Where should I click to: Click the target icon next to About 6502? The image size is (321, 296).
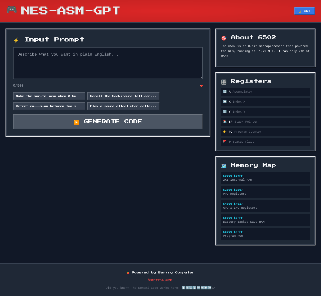(x=223, y=38)
